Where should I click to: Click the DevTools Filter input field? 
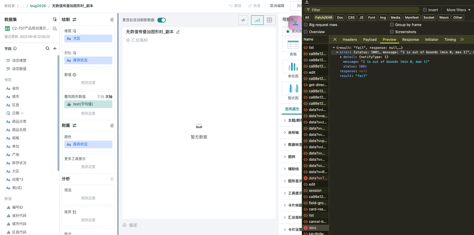pos(362,10)
